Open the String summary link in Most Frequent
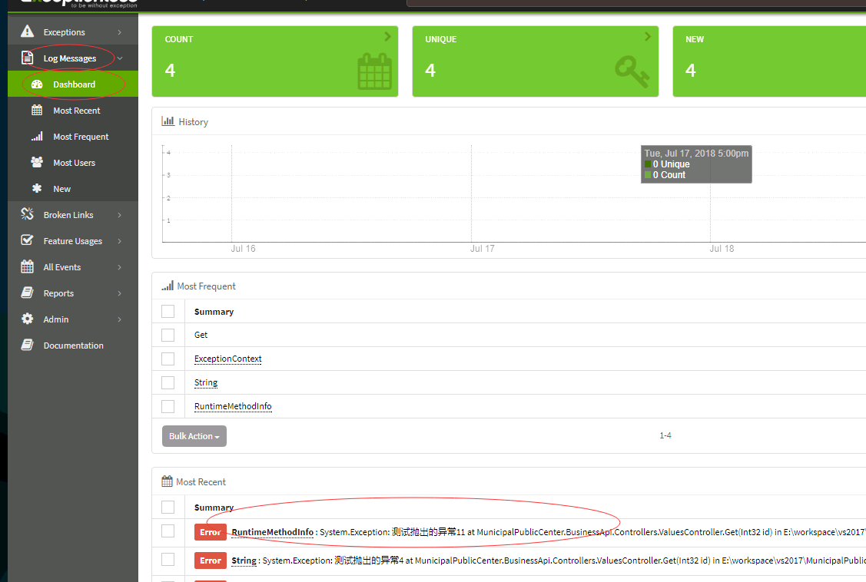This screenshot has height=582, width=866. pos(205,382)
